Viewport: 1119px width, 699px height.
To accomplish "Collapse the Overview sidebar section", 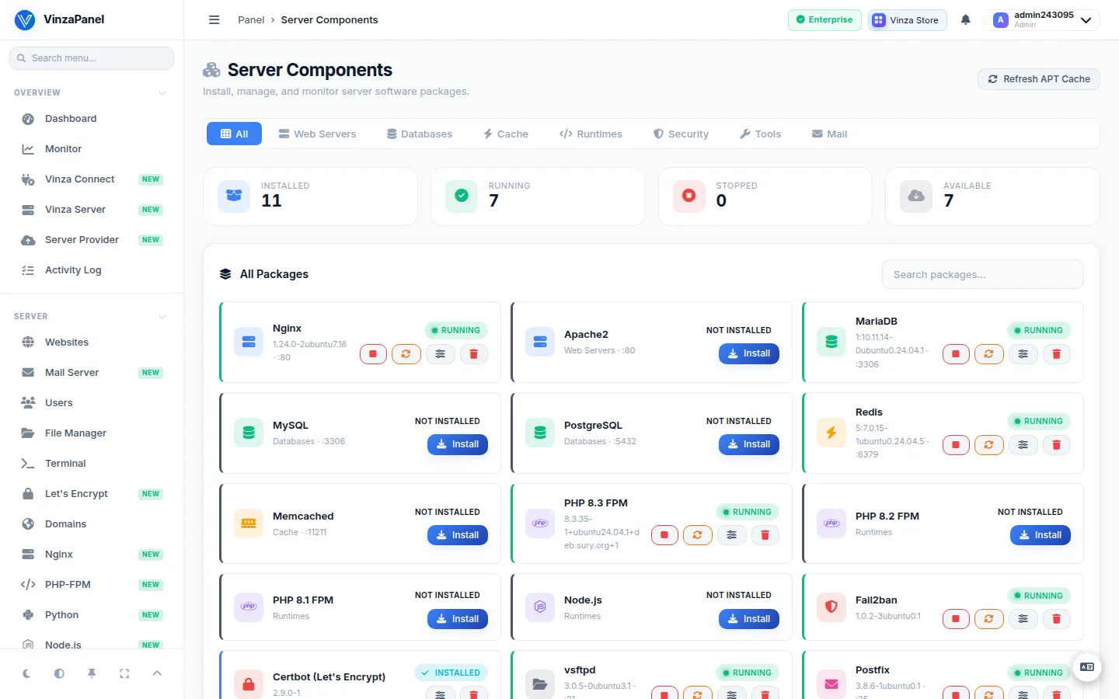I will point(162,93).
